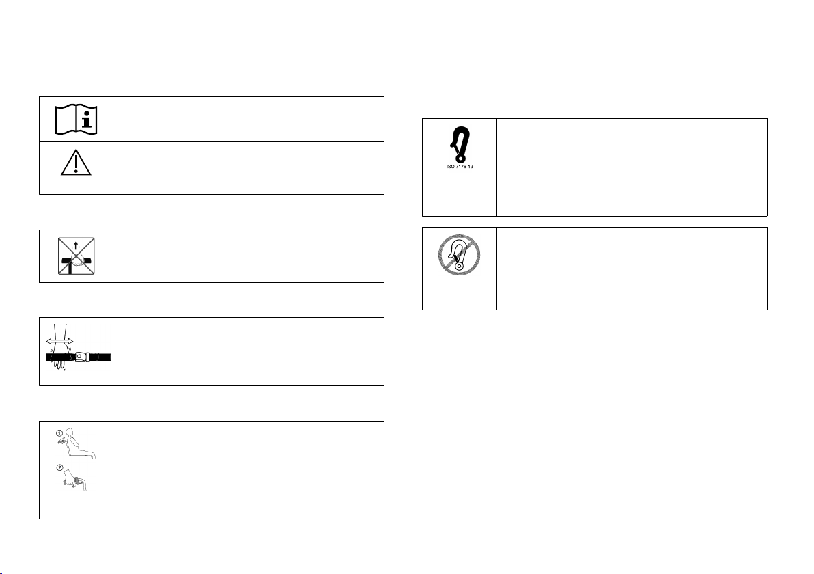
Task: Click the info letter i inside book icon
Action: click(87, 120)
